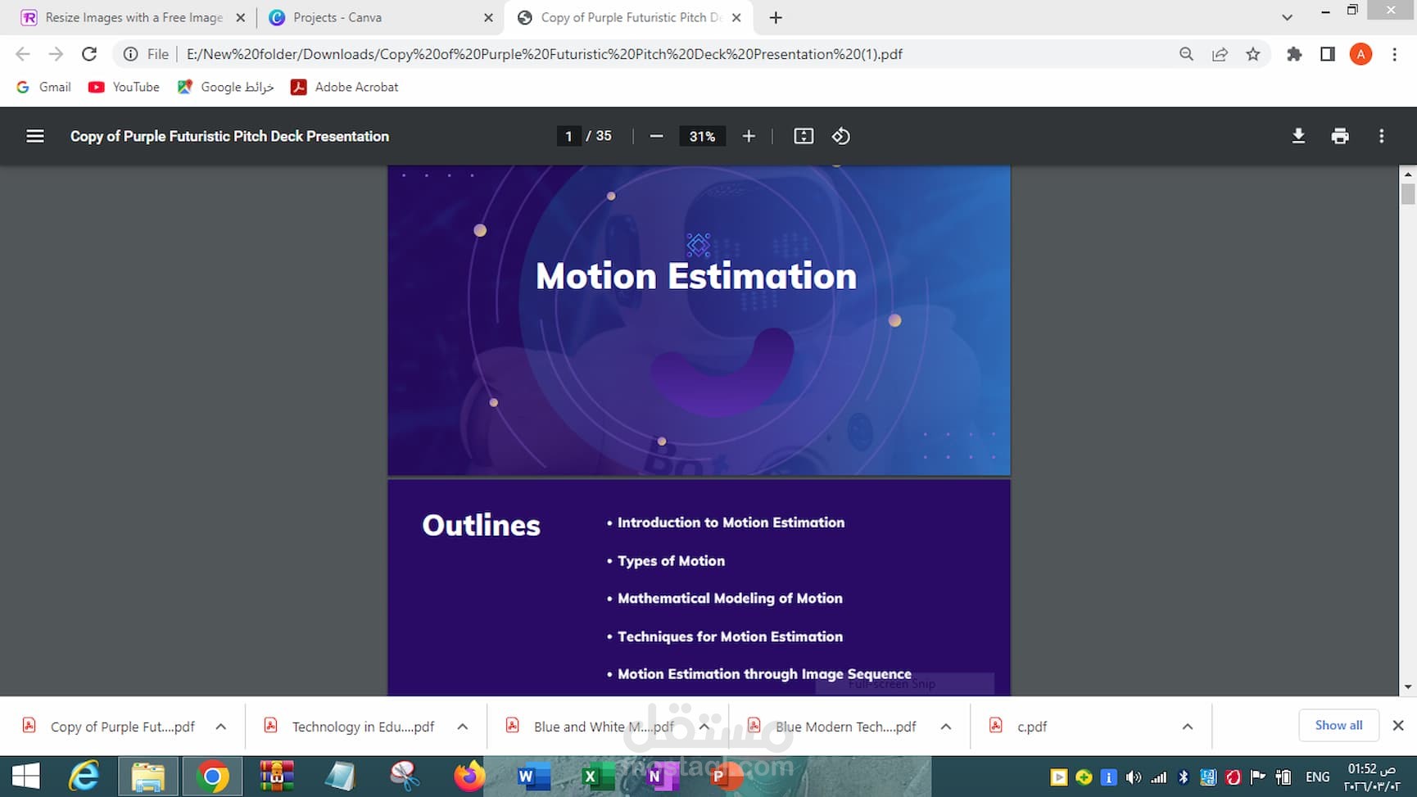The height and width of the screenshot is (797, 1417).
Task: Print the presentation
Action: [x=1340, y=136]
